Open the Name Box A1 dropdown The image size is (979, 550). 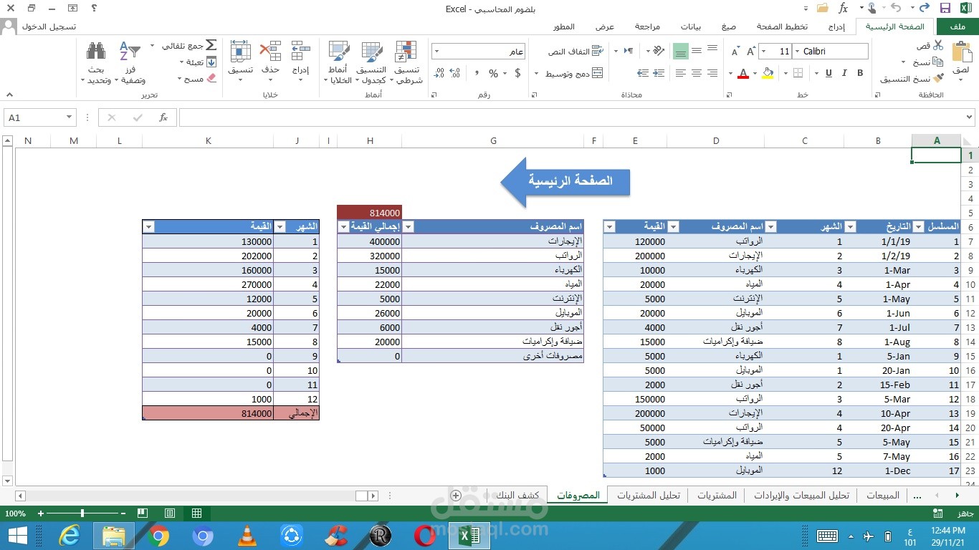point(70,117)
